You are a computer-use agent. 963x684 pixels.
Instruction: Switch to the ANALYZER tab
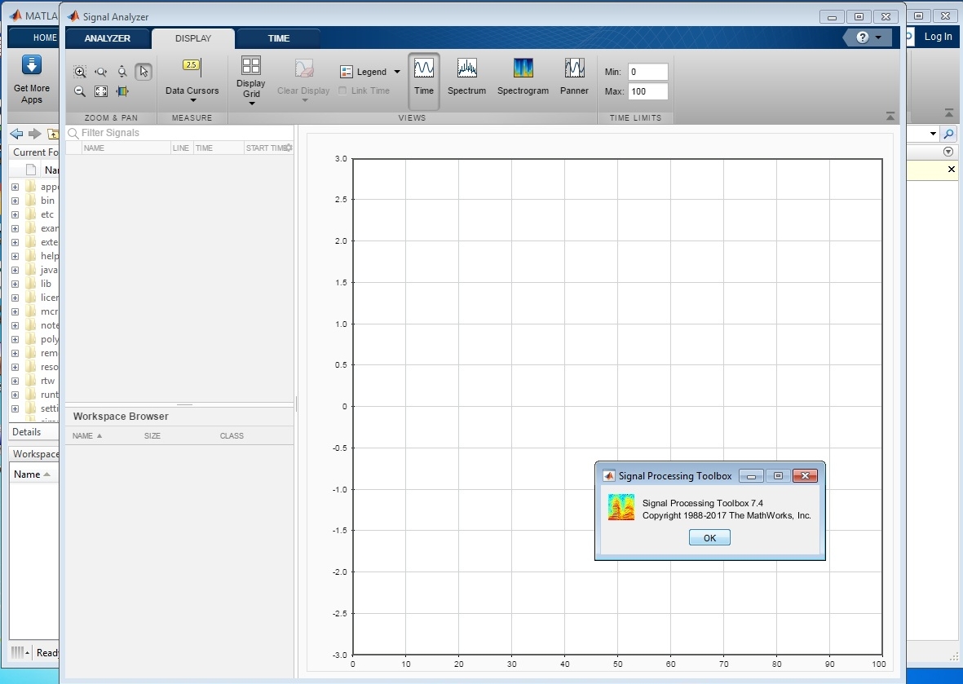(108, 38)
